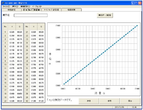
Task: Click the 照合 verify button
Action: (130, 101)
